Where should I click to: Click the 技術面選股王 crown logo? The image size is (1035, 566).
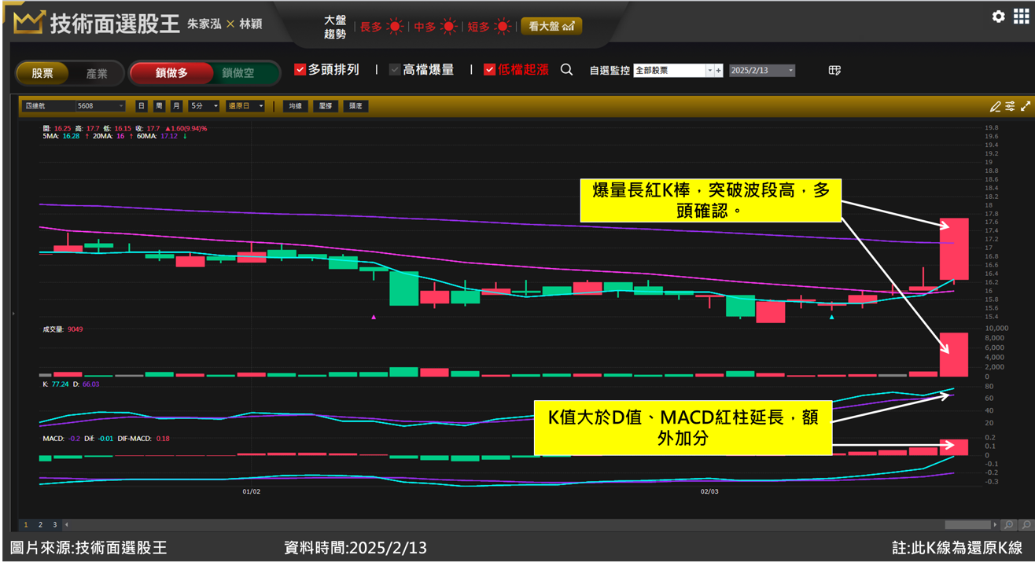tap(28, 23)
